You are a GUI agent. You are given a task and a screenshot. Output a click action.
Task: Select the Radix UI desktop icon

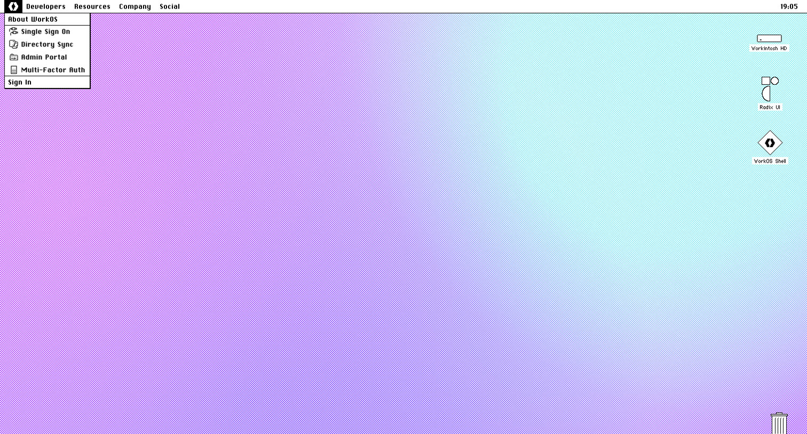pyautogui.click(x=770, y=89)
